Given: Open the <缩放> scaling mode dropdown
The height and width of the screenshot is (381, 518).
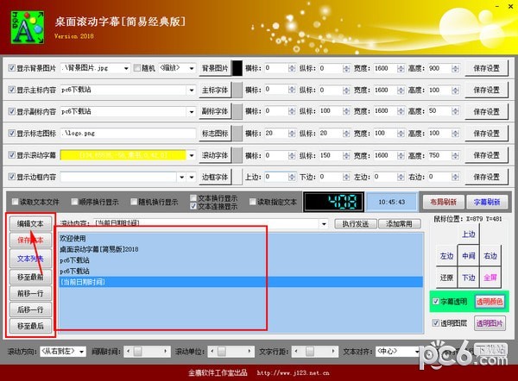Looking at the screenshot, I should pyautogui.click(x=192, y=68).
